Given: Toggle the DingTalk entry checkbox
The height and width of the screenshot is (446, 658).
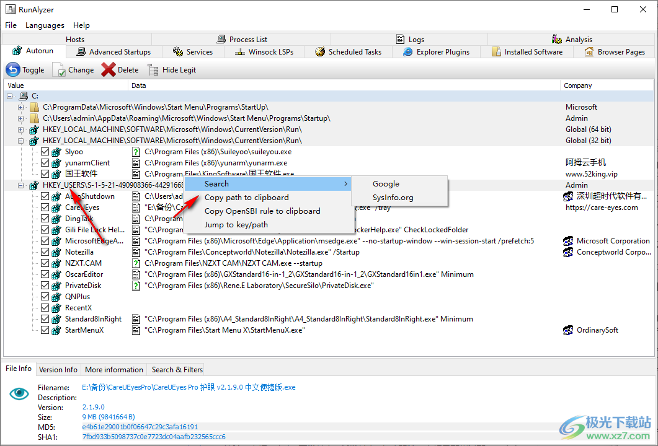Looking at the screenshot, I should [45, 219].
